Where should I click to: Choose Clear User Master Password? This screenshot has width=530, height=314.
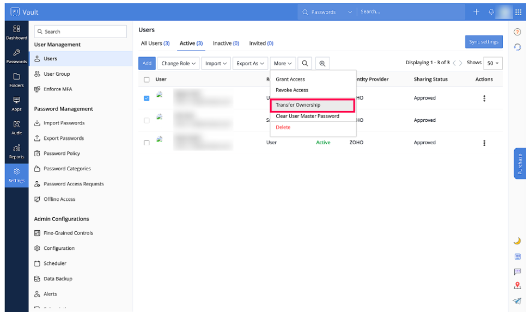click(307, 116)
